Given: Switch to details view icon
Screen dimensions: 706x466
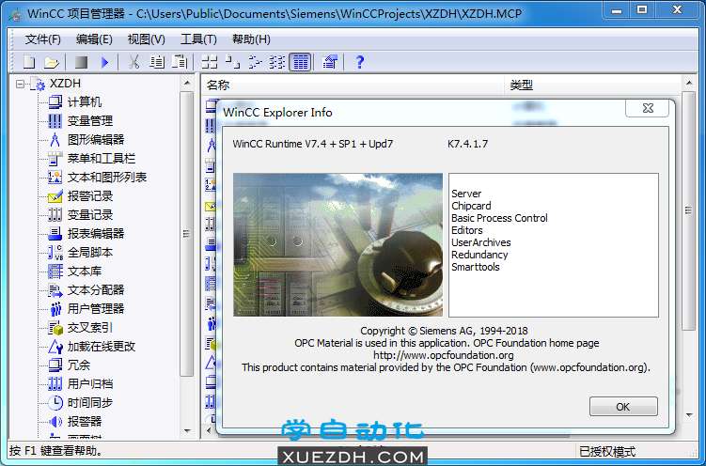Looking at the screenshot, I should click(x=277, y=62).
